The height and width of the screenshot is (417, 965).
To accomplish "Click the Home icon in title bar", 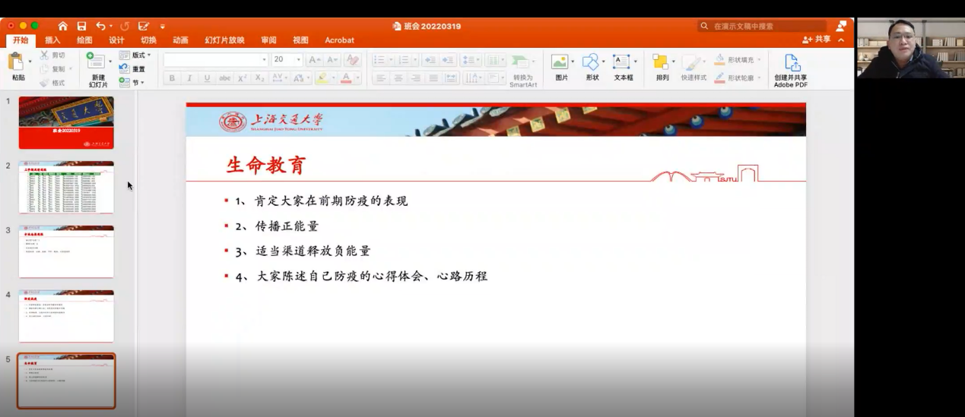I will coord(62,26).
